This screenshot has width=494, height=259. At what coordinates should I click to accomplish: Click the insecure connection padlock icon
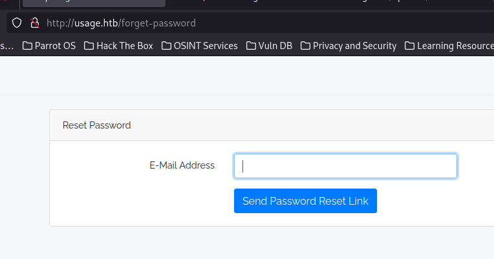[x=36, y=23]
